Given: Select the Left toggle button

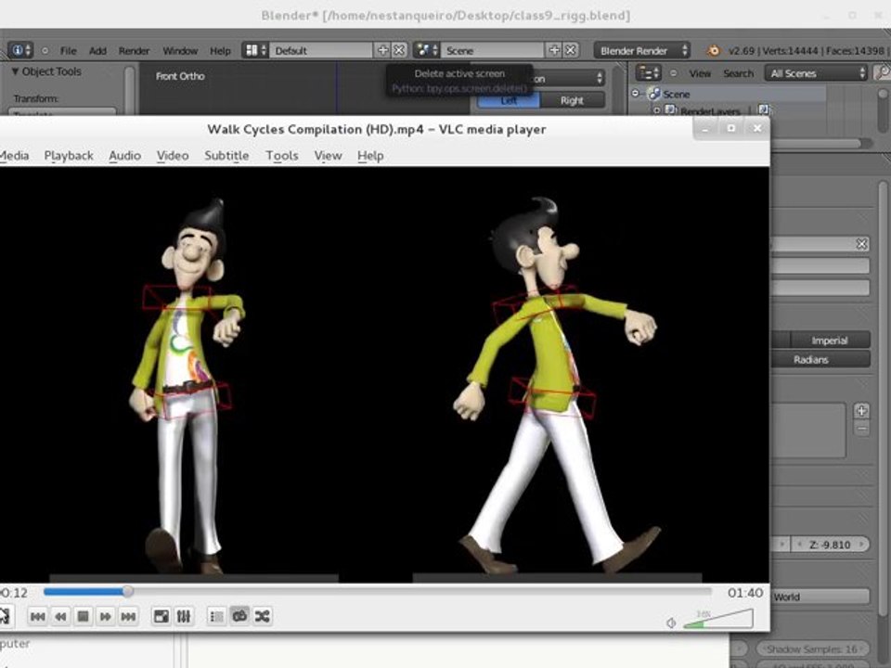Looking at the screenshot, I should 508,100.
